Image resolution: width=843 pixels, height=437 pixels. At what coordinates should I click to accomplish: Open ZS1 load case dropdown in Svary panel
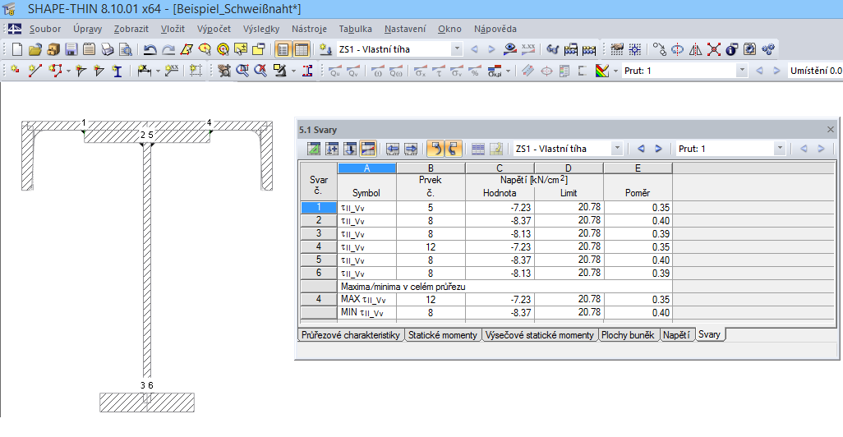click(x=617, y=149)
